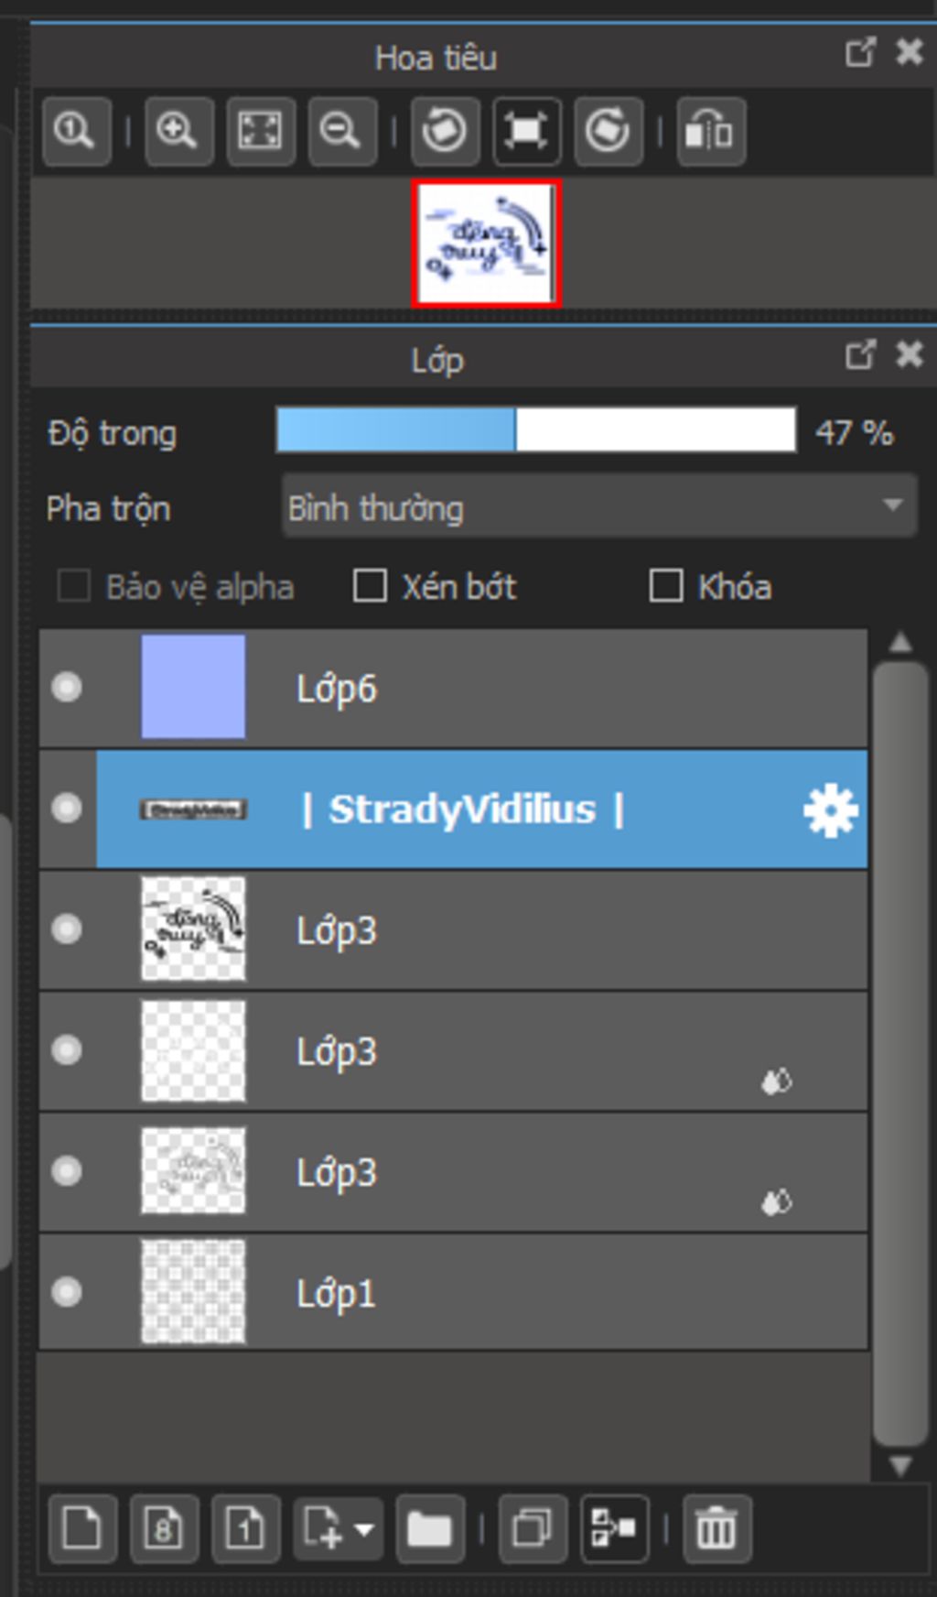Screen dimensions: 937x1597
Task: Open gear settings for StradyVidilius layer
Action: coord(829,810)
